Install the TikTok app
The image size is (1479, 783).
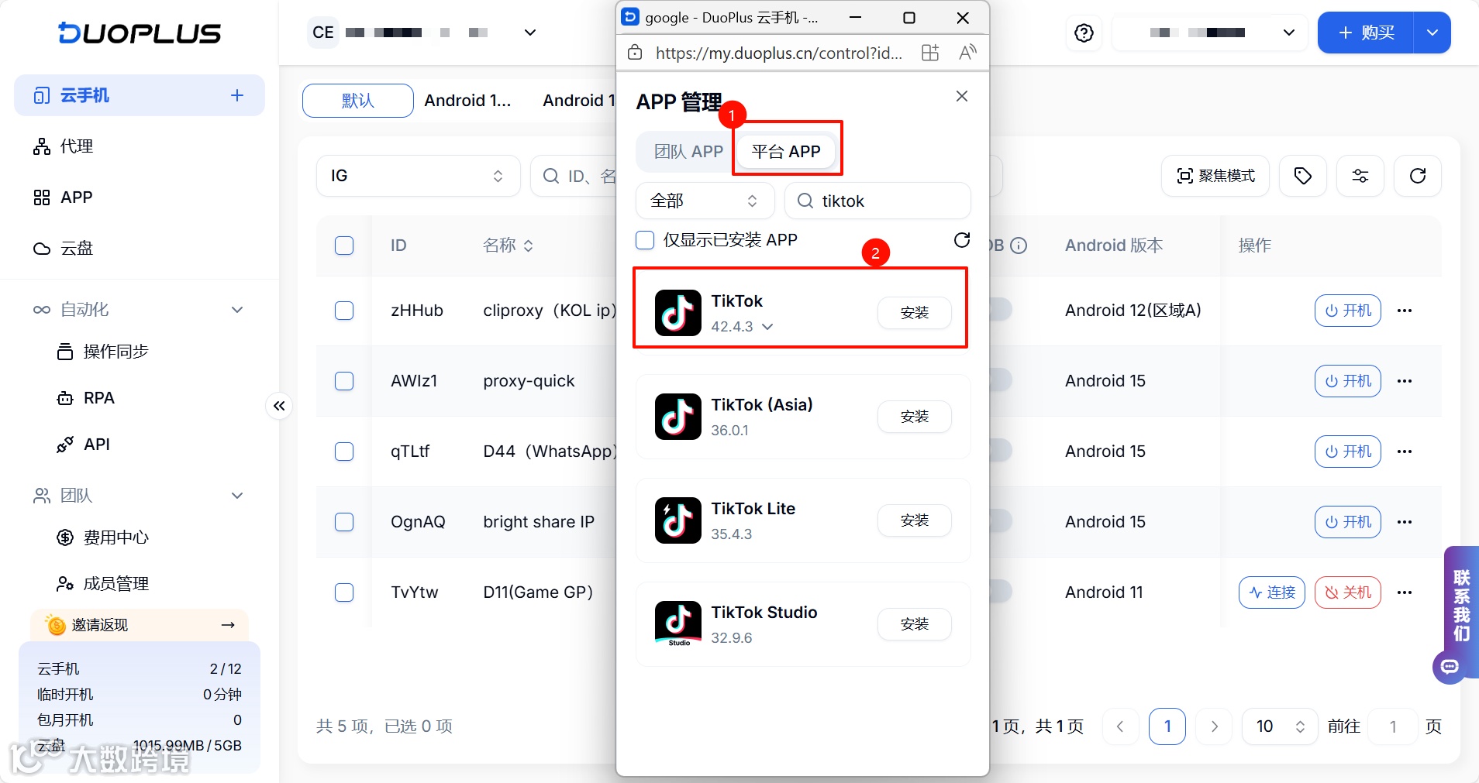click(x=915, y=313)
